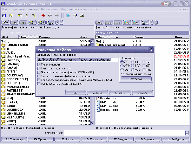
Task: Select the LHA archiver radio button
Action: click(x=122, y=70)
